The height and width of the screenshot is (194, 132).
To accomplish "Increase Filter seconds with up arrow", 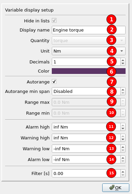I will tap(123, 172).
